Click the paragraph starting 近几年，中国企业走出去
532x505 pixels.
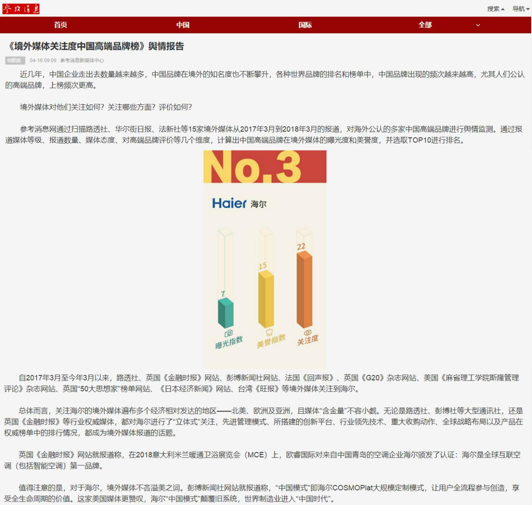(x=265, y=80)
